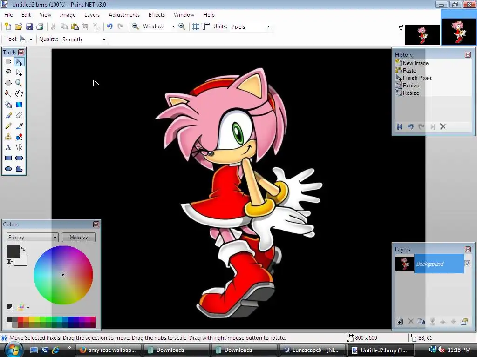Select the Eraser tool
Screen dimensions: 477x357
(19, 115)
